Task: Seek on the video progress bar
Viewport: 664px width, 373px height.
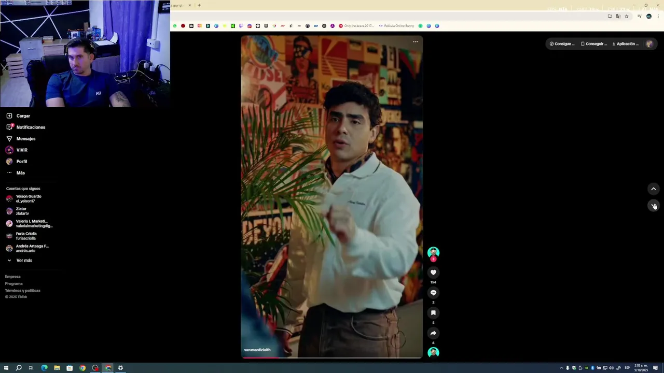Action: 332,357
